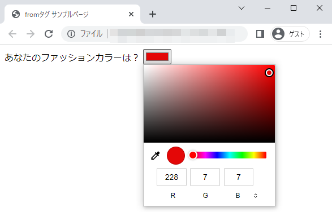
Task: Click the red color input swatch
Action: tap(157, 56)
